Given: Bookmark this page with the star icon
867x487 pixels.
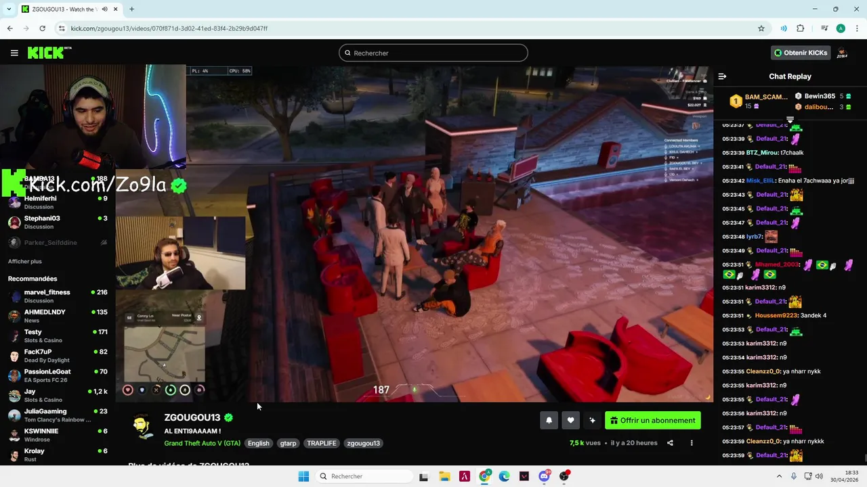Looking at the screenshot, I should point(761,28).
